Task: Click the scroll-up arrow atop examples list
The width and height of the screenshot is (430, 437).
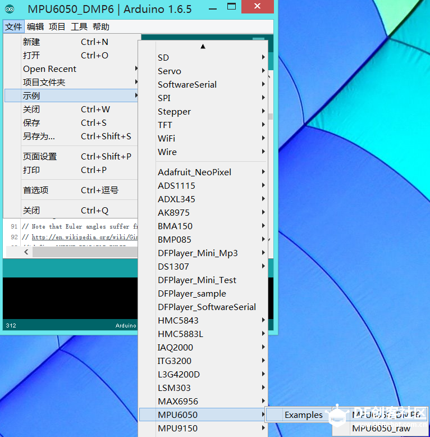Action: pos(203,46)
